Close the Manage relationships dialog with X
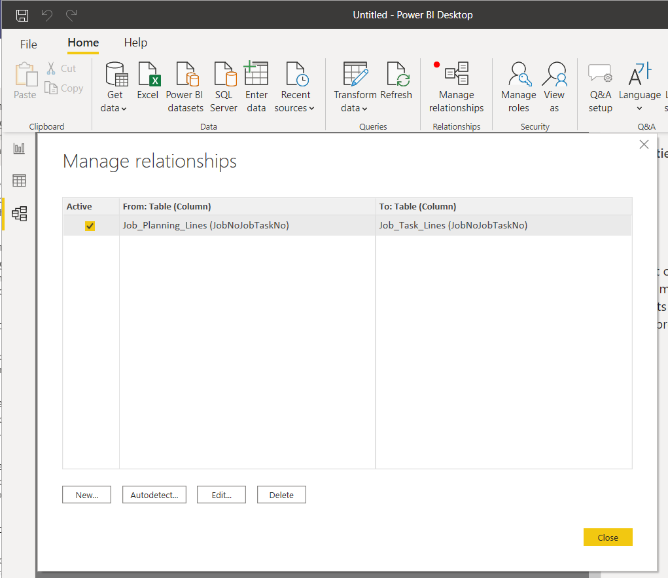Image resolution: width=668 pixels, height=578 pixels. click(x=644, y=145)
